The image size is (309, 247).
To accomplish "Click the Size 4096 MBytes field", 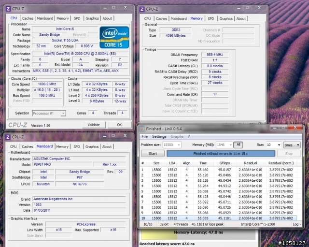I will pyautogui.click(x=175, y=35).
